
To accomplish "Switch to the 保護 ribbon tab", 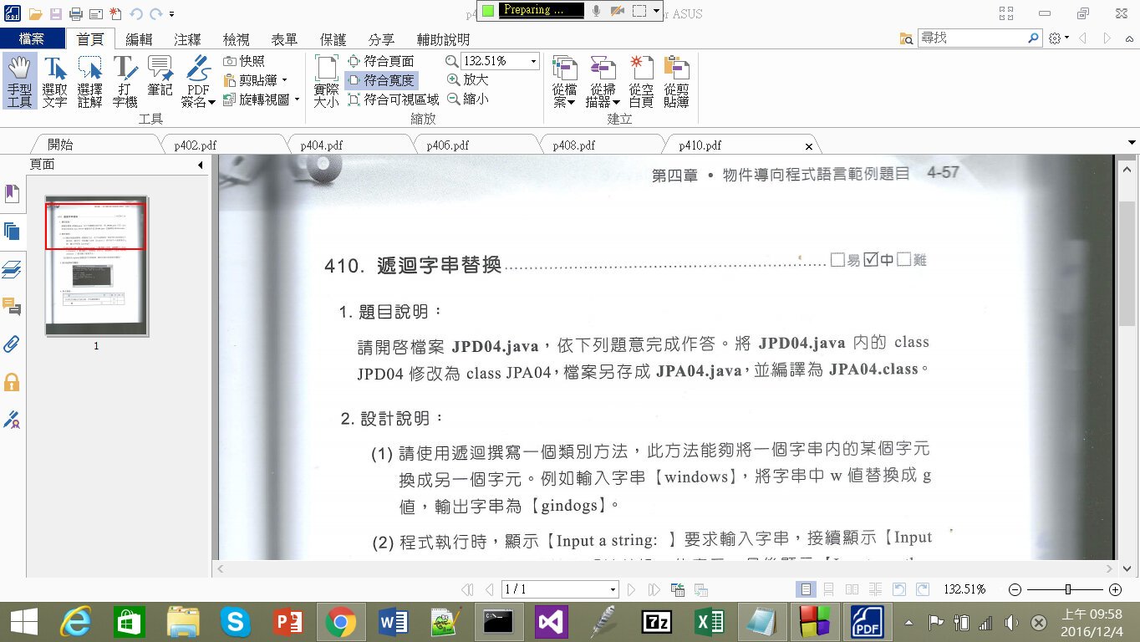I will [333, 39].
